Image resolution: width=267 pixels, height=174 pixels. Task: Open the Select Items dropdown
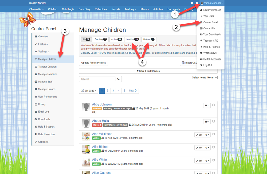click(212, 78)
